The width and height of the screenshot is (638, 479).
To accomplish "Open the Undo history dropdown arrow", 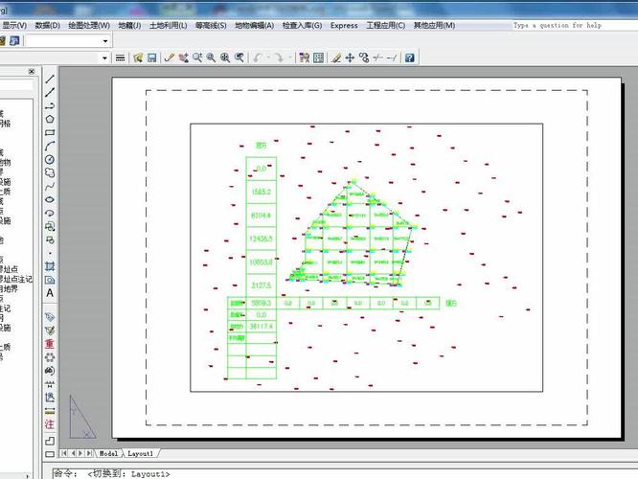I will (267, 58).
